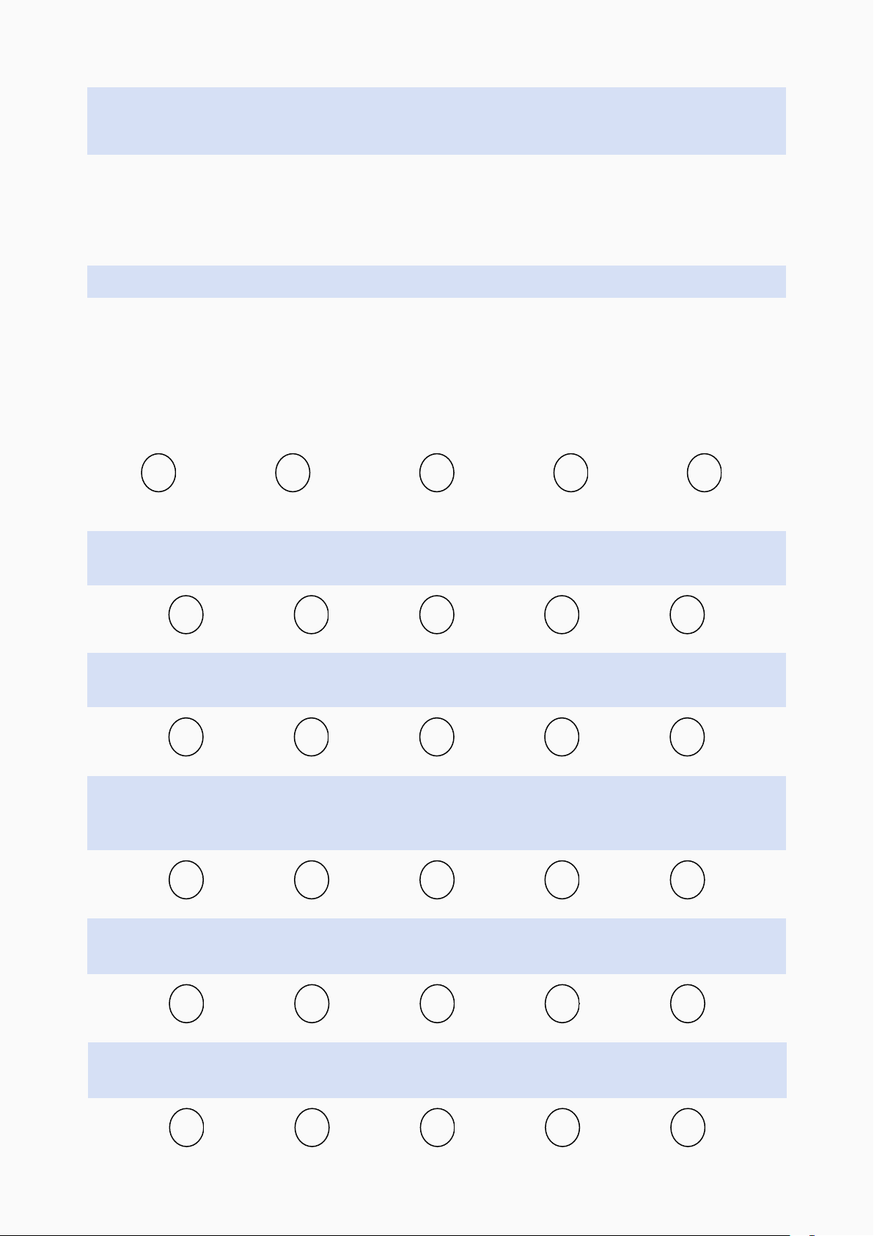874x1236 pixels.
Task: Select first radio option in the second row
Action: [x=186, y=615]
